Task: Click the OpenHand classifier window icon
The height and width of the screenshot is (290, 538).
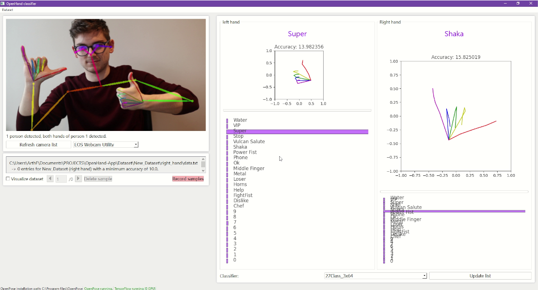Action: coord(3,3)
